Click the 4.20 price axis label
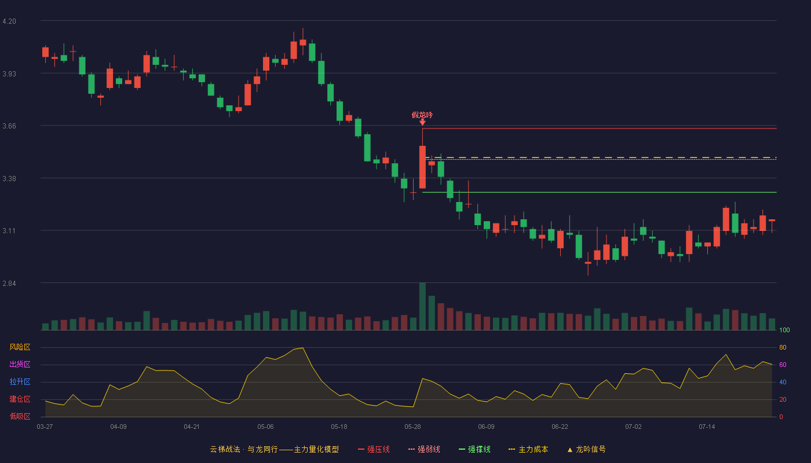Viewport: 811px width, 463px height. click(9, 21)
